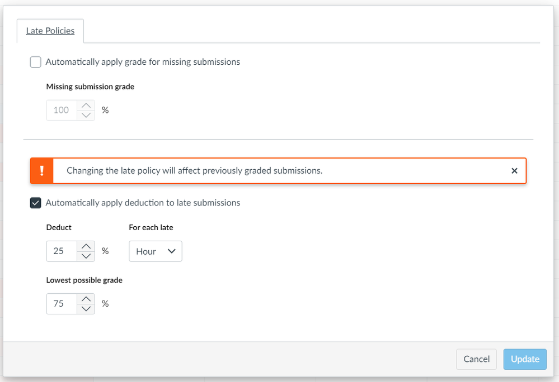Open the For each late dropdown

[156, 251]
